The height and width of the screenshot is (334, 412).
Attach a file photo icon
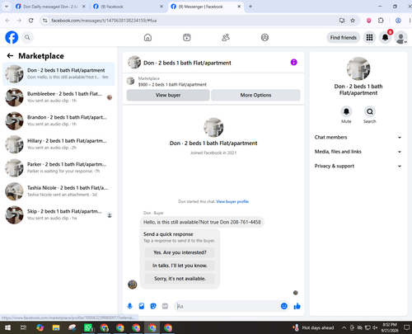coord(142,306)
